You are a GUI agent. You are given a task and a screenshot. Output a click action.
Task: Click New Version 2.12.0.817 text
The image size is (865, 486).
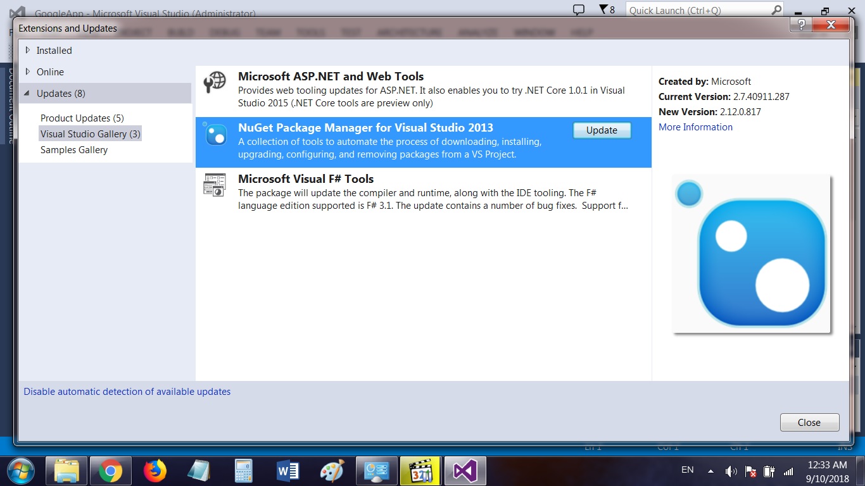[710, 112]
